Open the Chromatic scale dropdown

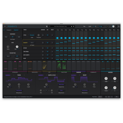click(x=32, y=35)
